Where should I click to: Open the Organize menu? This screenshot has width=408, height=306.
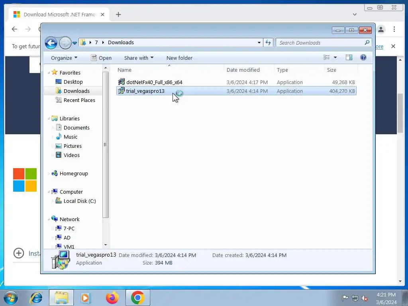[x=64, y=58]
